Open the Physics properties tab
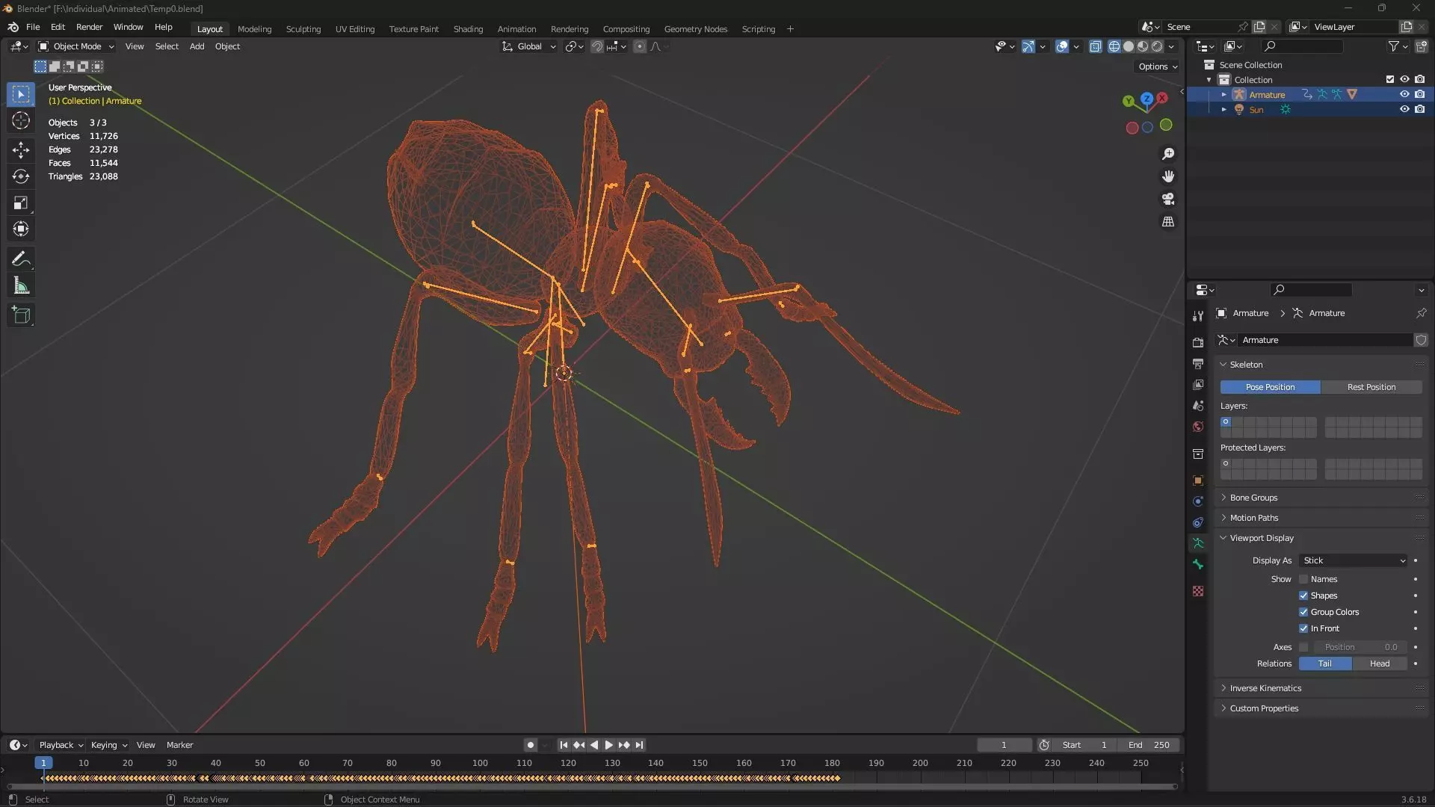 pos(1198,501)
